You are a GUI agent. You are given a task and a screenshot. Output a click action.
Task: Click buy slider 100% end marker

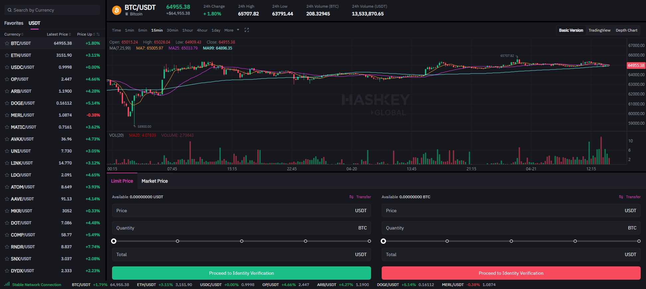pyautogui.click(x=369, y=241)
